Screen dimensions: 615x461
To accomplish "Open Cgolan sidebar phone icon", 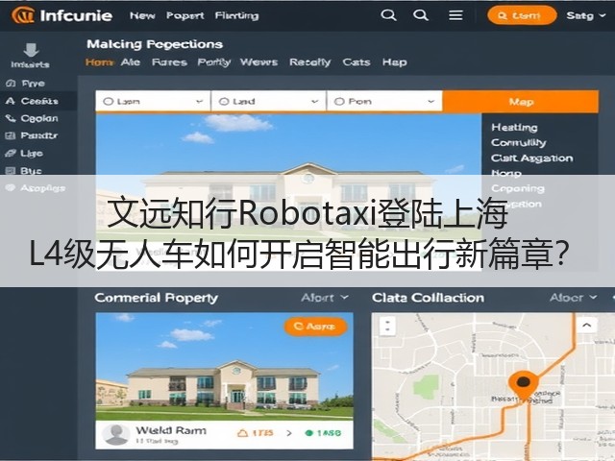I will [x=11, y=118].
